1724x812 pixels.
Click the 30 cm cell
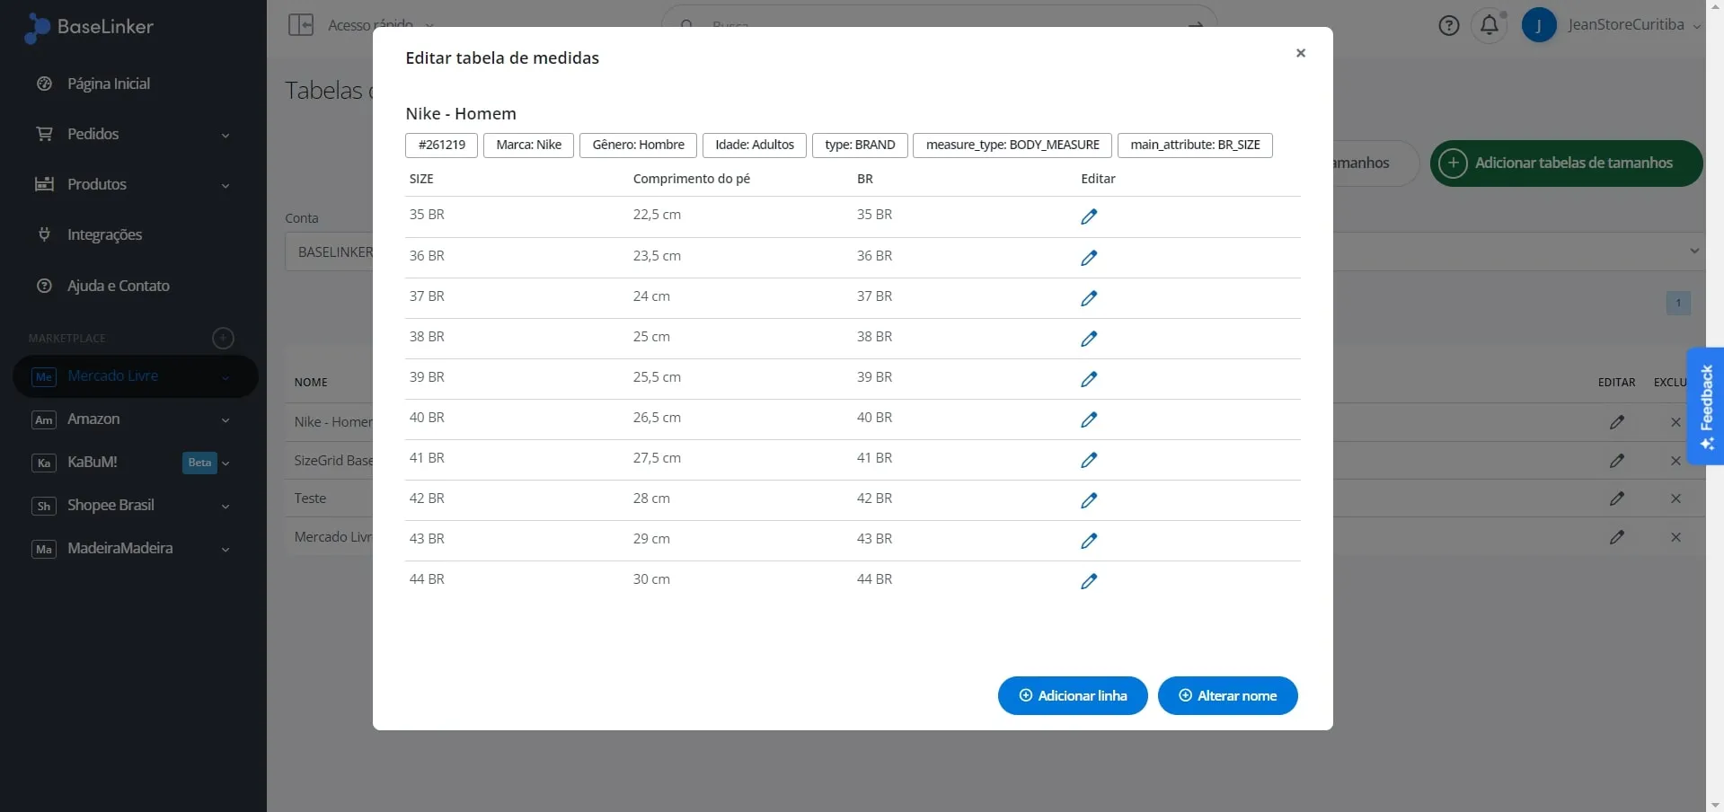click(651, 579)
